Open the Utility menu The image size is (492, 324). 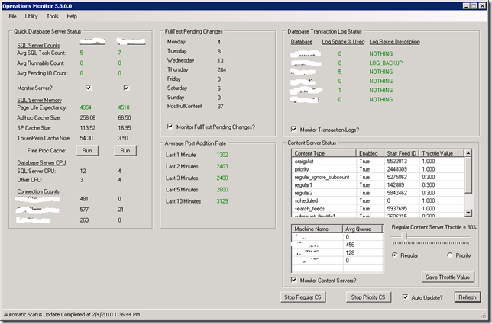point(31,16)
